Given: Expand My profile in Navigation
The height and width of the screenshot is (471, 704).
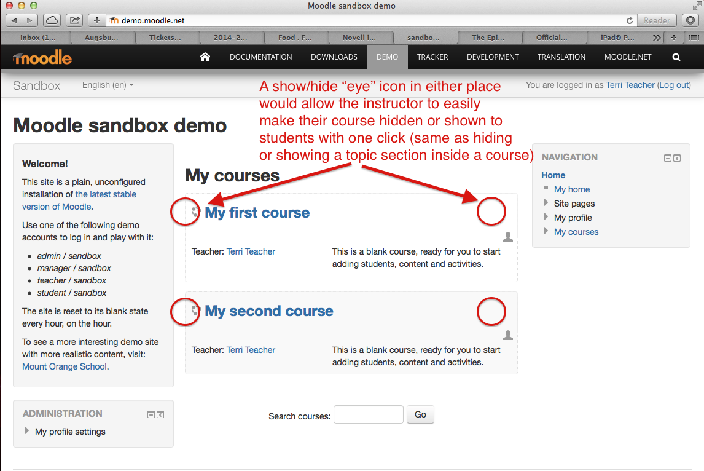Looking at the screenshot, I should [546, 217].
